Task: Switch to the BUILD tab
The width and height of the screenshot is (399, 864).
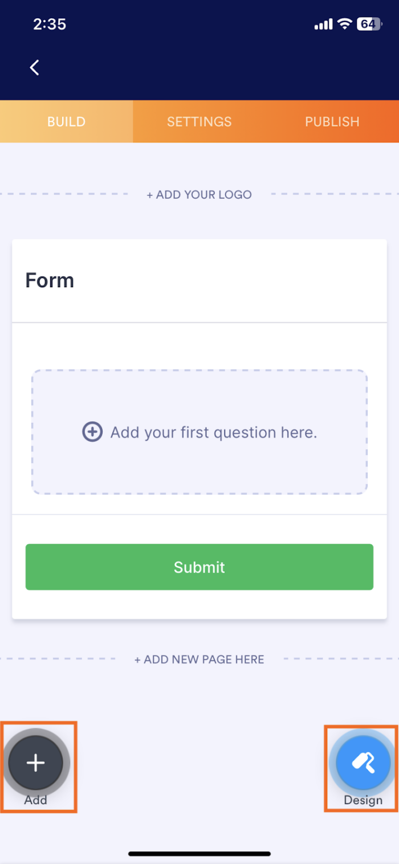Action: coord(66,121)
